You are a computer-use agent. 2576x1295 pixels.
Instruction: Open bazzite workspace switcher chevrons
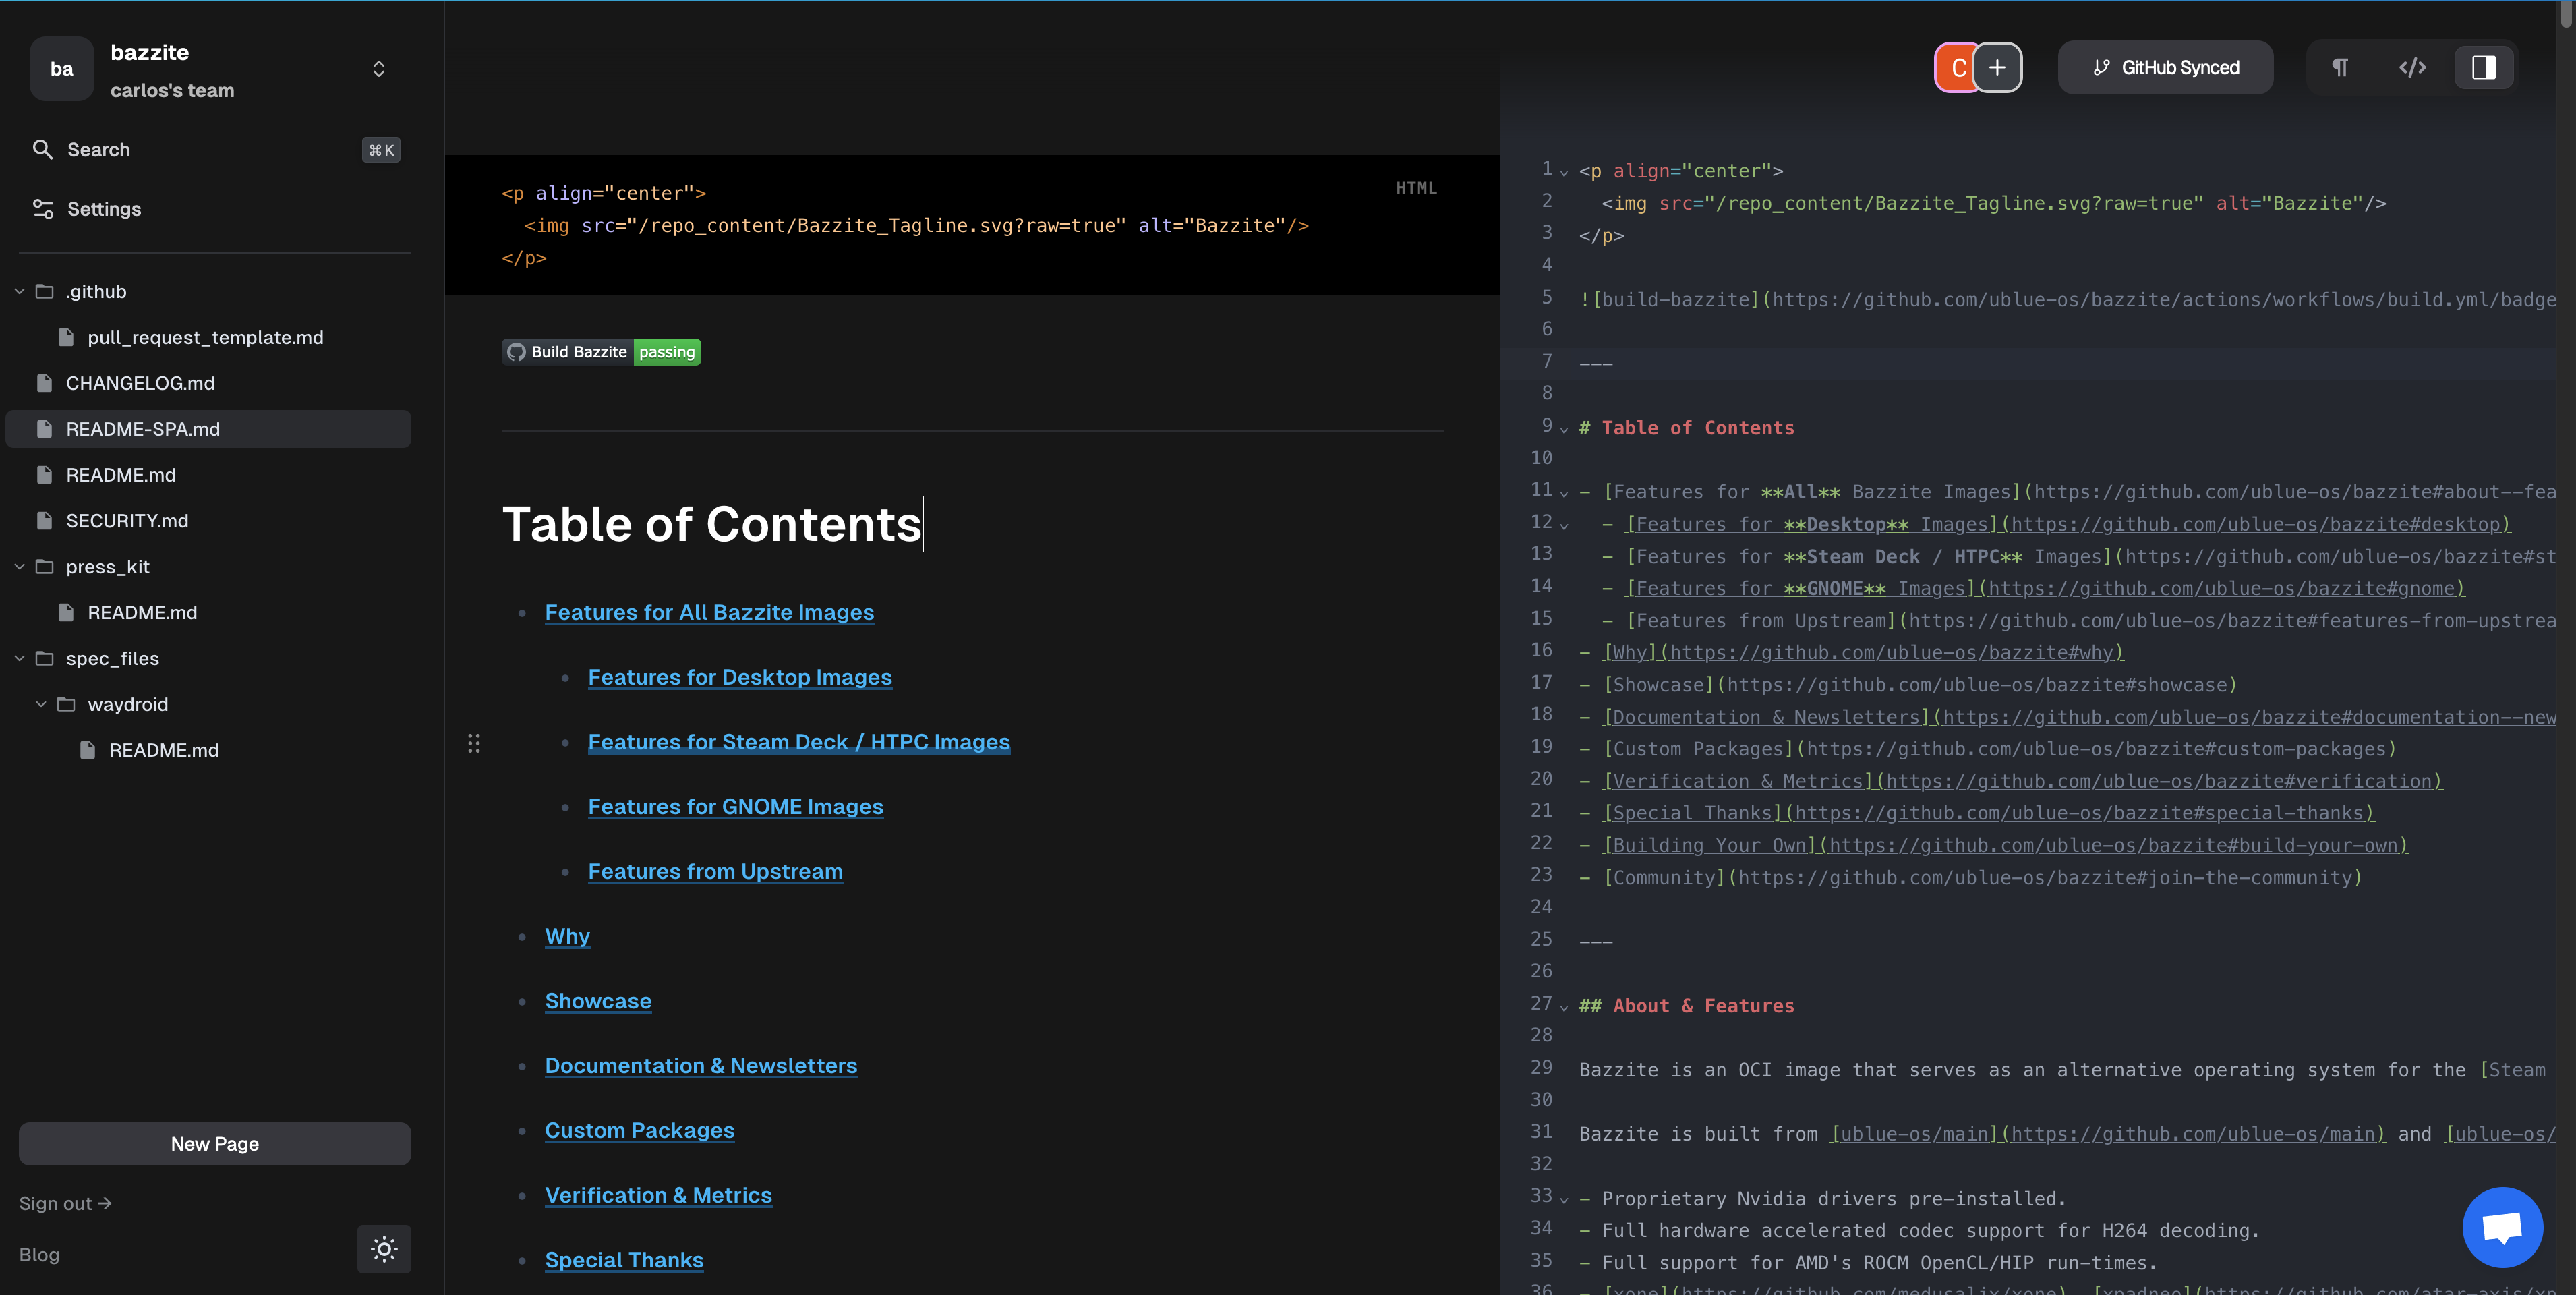379,69
